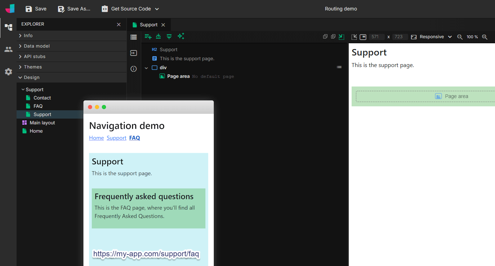Click the collapse all icon in toolbar

(325, 36)
